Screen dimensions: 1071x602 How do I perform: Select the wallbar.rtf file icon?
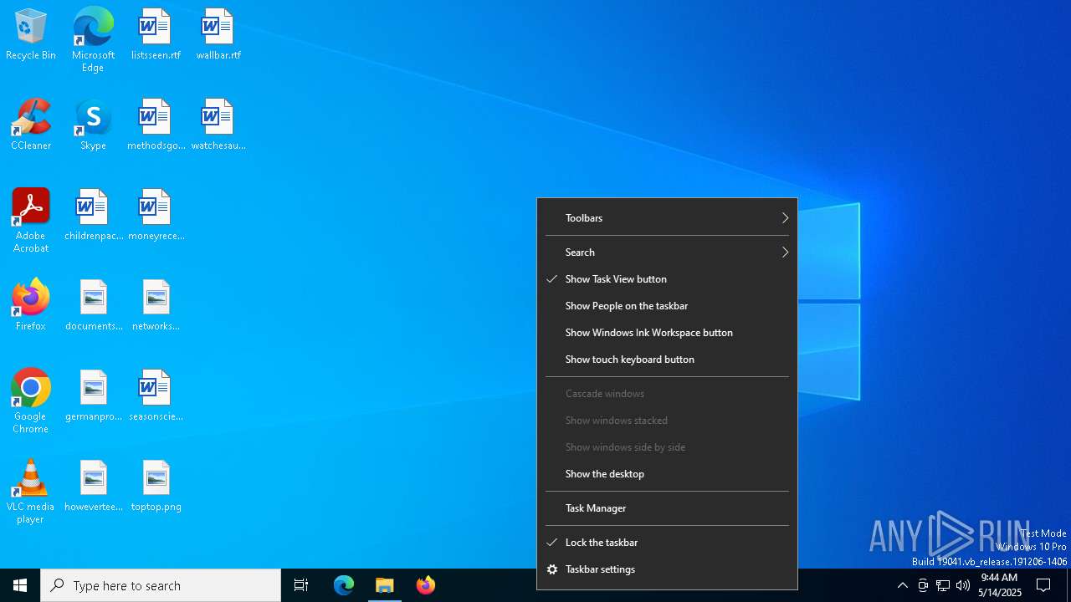tap(218, 35)
